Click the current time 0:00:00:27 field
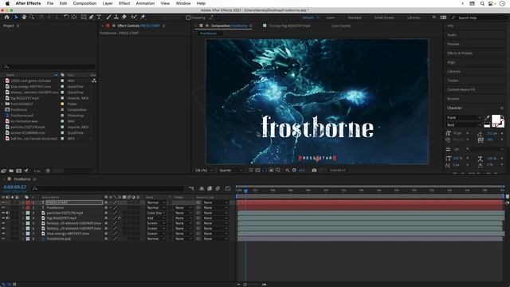 [14, 187]
